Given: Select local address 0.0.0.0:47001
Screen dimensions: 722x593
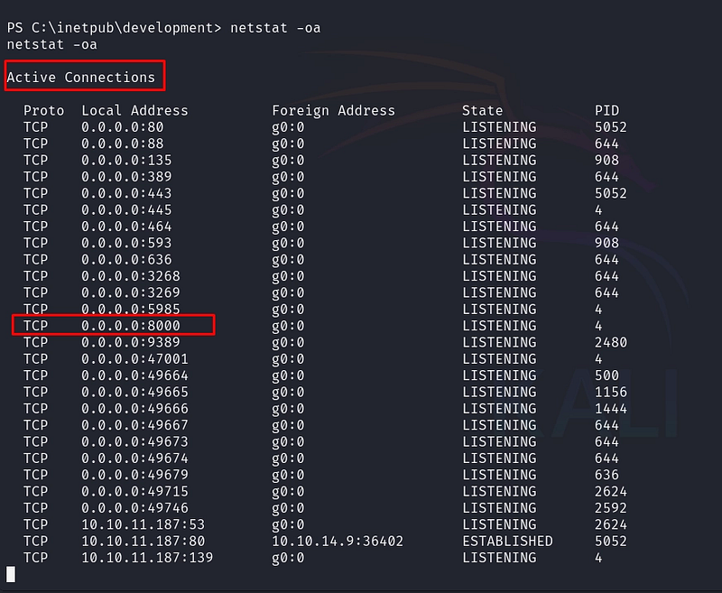Looking at the screenshot, I should point(134,359).
